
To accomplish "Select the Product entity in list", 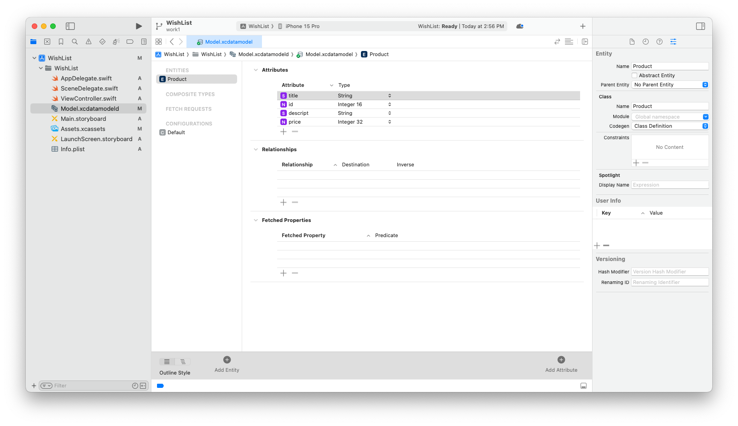I will [x=197, y=80].
